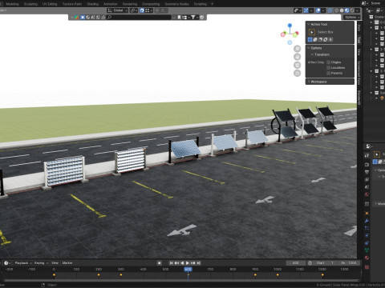This screenshot has height=288, width=385.
Task: Choose Subtract selection mode icon
Action: pos(320,39)
